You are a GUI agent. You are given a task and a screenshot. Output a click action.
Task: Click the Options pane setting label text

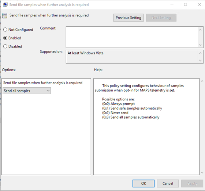(43, 83)
